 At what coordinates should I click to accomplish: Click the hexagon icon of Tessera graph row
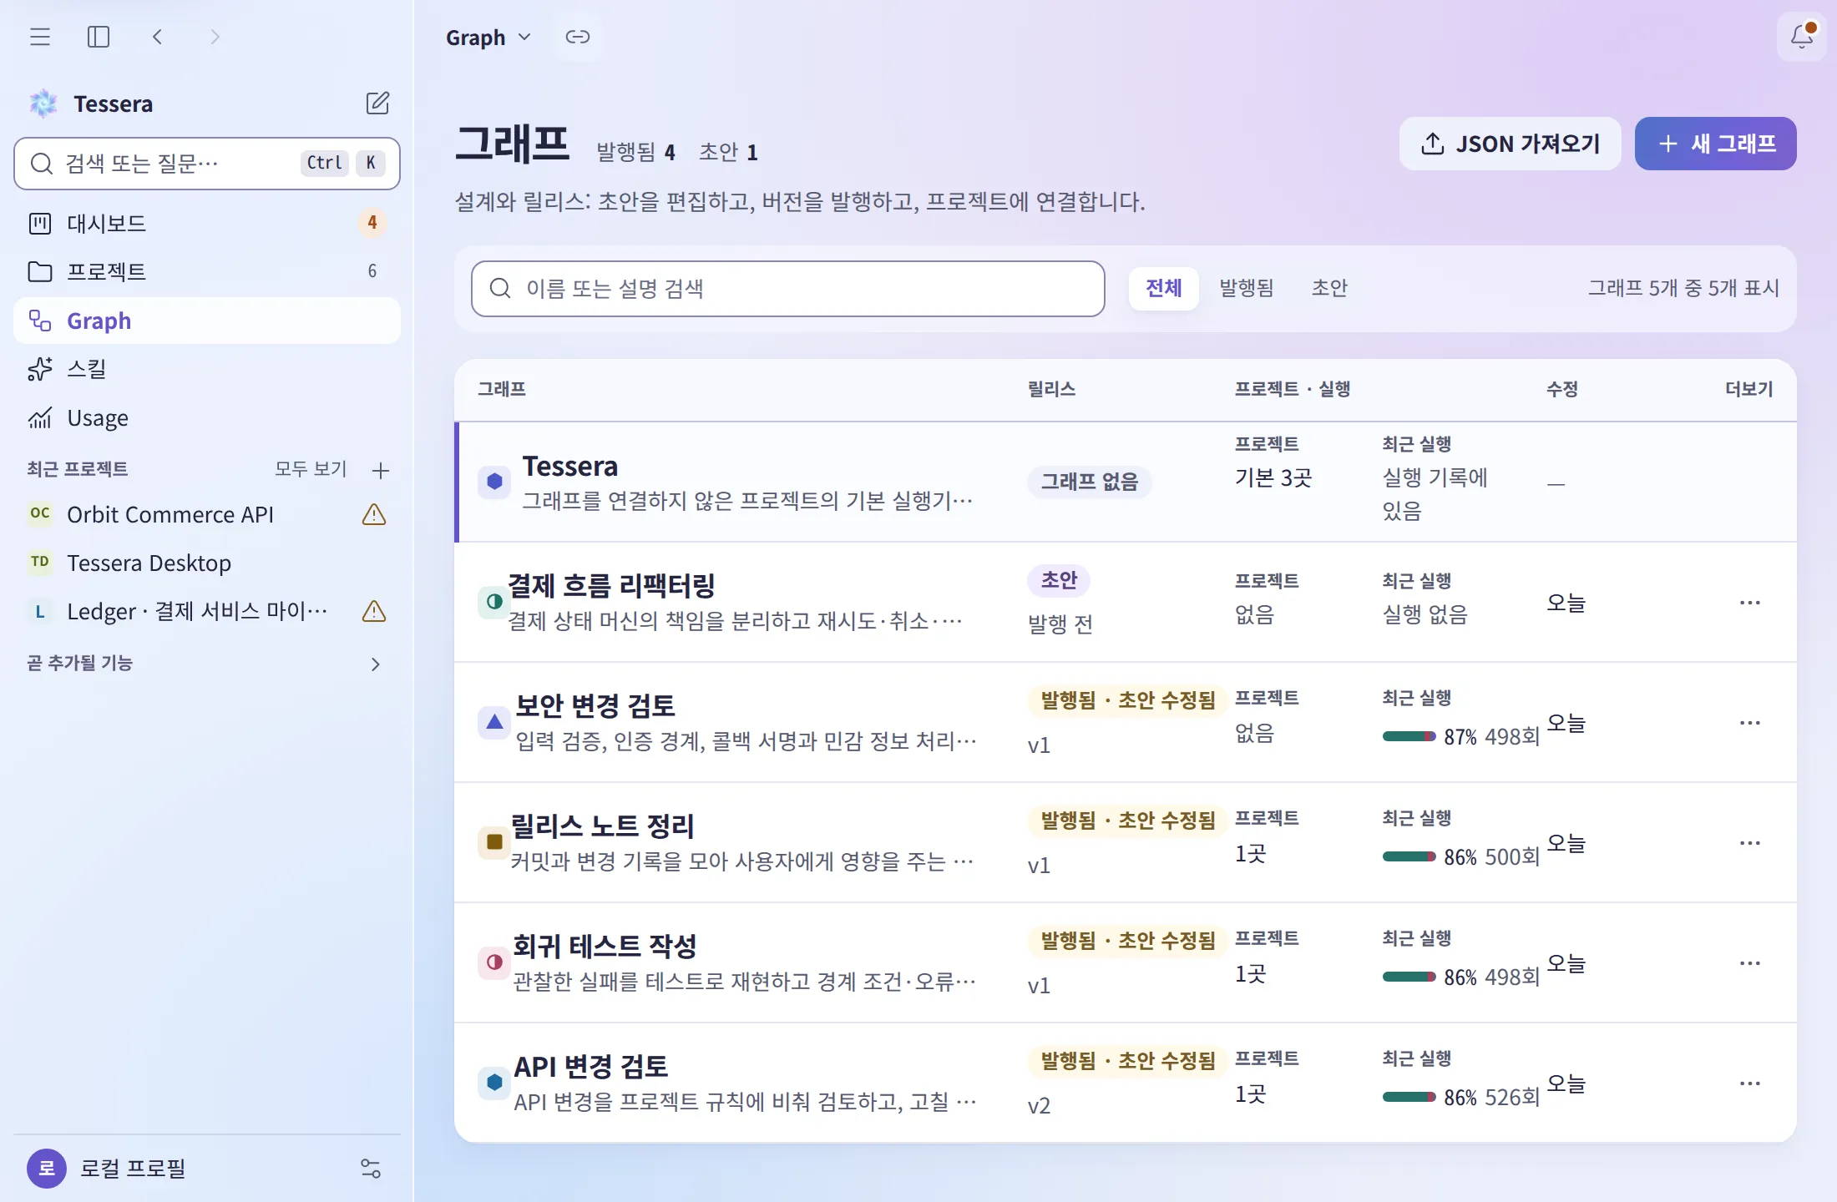[494, 482]
